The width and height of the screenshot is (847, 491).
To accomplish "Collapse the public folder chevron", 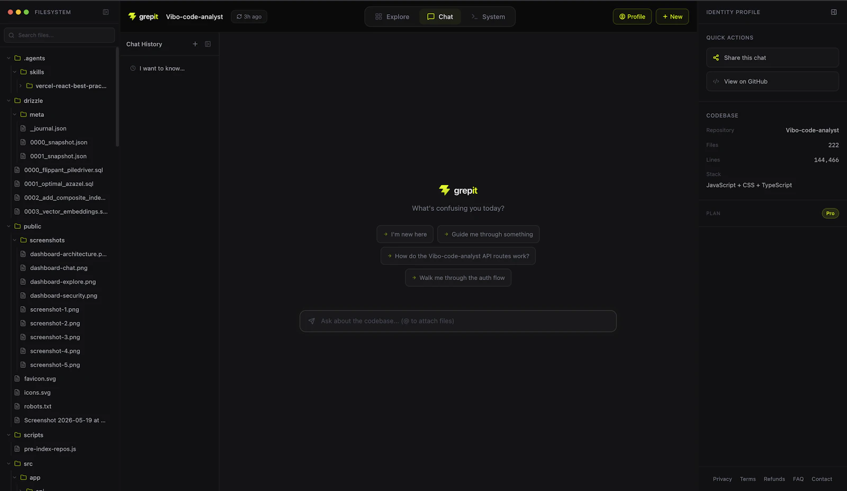I will (8, 226).
